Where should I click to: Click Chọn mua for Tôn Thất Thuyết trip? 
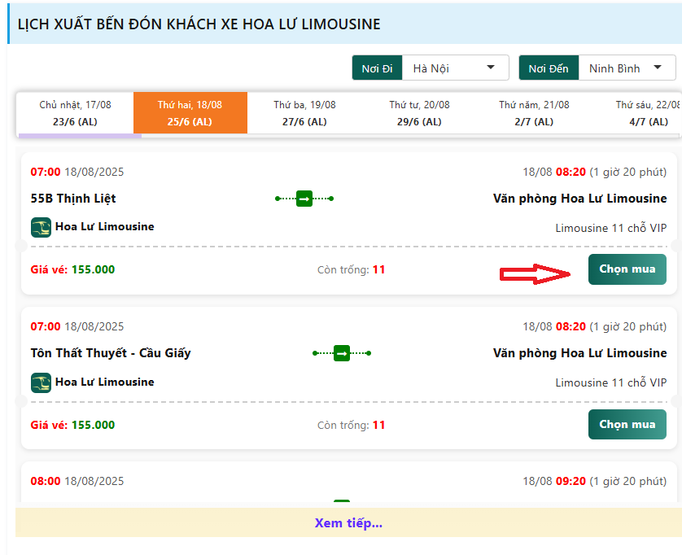pos(627,425)
